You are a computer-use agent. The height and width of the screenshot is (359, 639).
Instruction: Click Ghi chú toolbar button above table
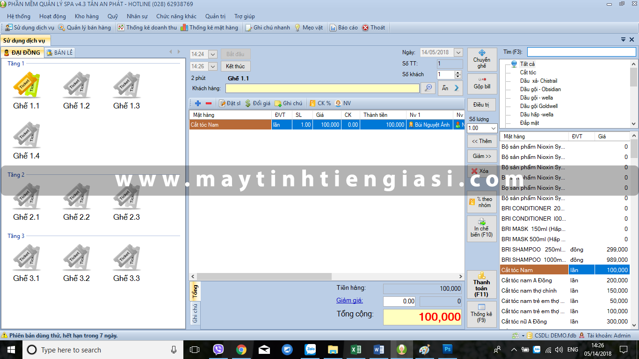[x=288, y=103]
